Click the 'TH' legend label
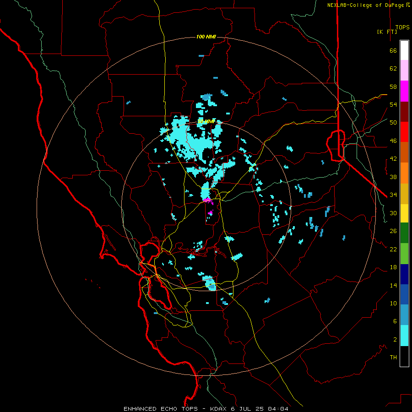The image size is (412, 412). [393, 358]
